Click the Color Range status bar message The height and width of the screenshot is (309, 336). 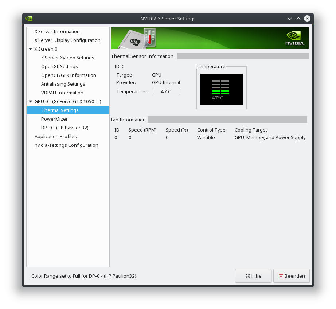point(84,276)
